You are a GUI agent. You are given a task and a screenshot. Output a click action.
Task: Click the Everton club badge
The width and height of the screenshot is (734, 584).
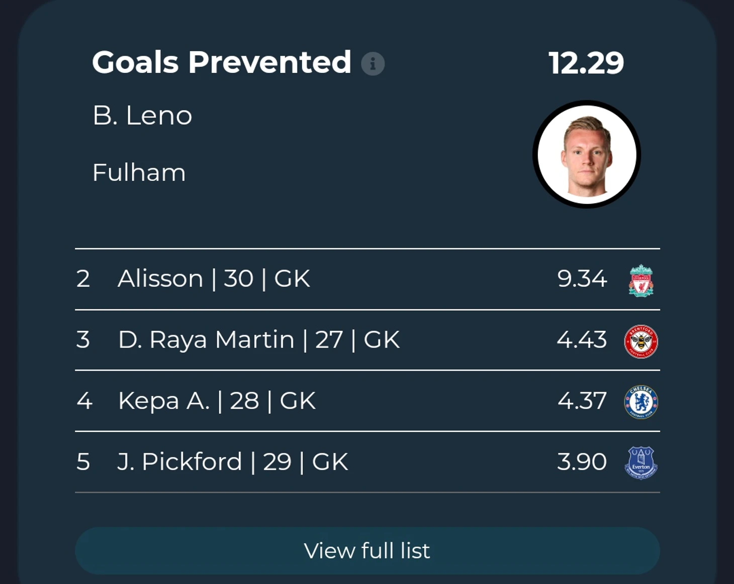point(641,462)
